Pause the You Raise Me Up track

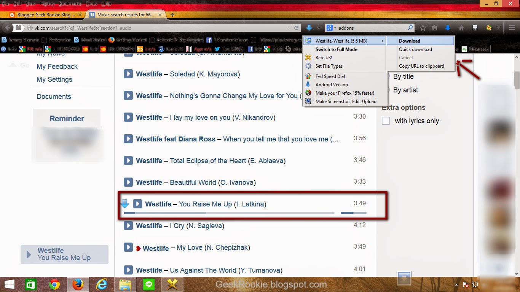tap(137, 204)
